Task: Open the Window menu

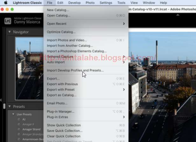Action: tap(149, 3)
